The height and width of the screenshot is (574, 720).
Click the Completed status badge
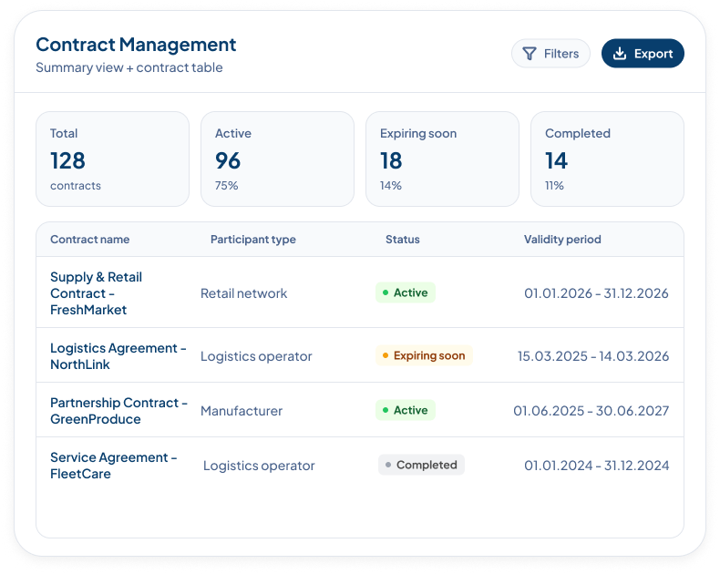coord(421,465)
